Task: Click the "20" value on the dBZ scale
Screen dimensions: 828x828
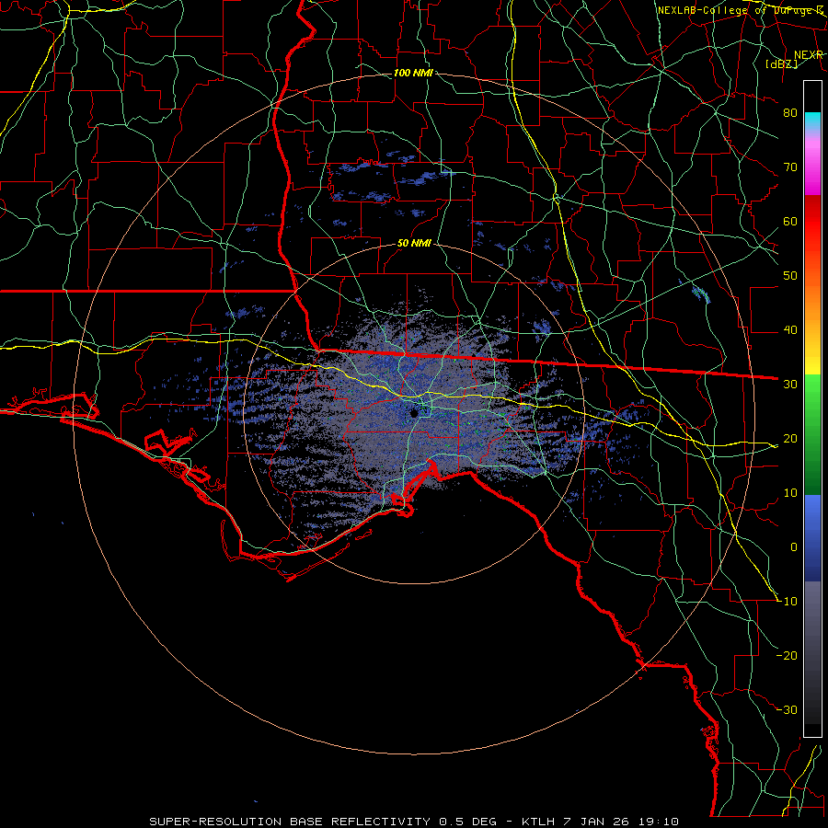Action: click(790, 438)
